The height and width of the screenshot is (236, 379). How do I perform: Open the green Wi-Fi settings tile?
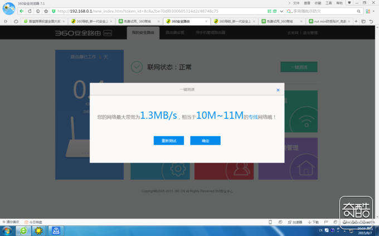click(x=301, y=111)
